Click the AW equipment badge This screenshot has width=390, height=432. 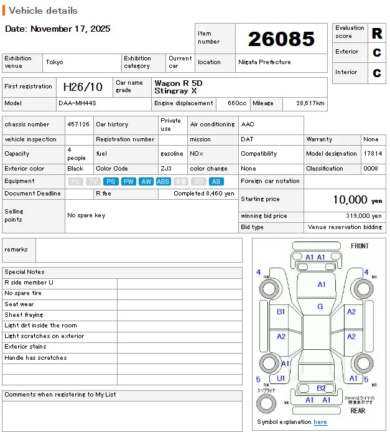pyautogui.click(x=146, y=181)
